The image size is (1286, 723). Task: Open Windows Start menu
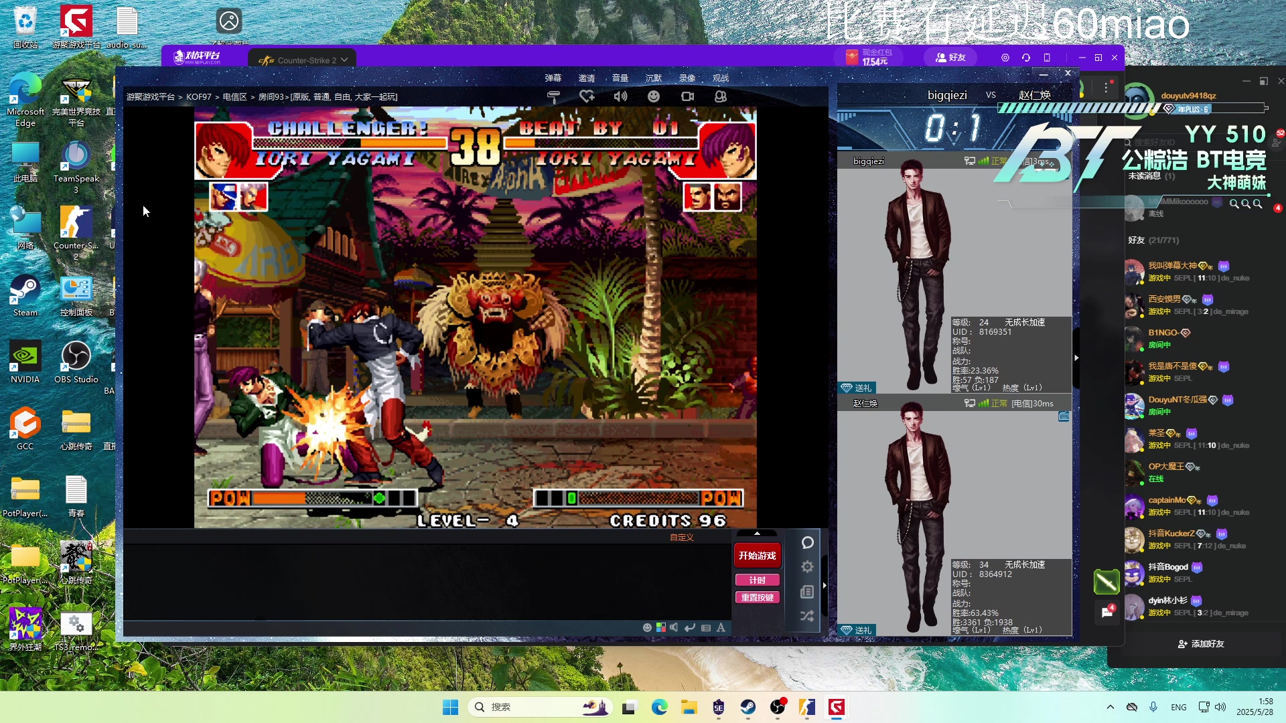(x=450, y=707)
